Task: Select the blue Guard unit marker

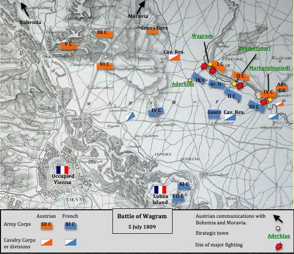Action: (215, 112)
